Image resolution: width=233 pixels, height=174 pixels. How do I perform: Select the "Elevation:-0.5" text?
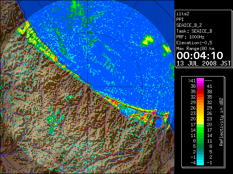pos(194,43)
